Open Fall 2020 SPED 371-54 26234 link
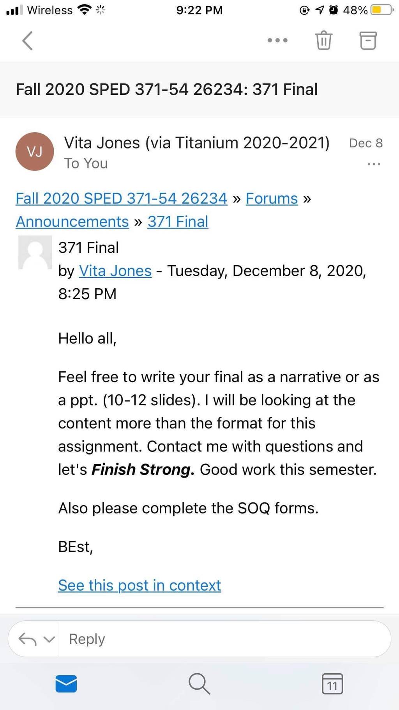Screen dimensions: 399x710 [x=121, y=199]
